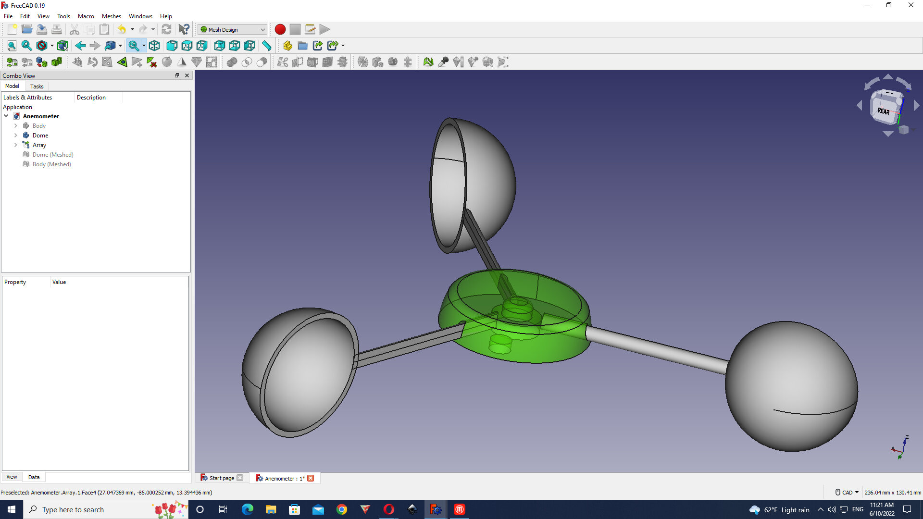Click the refresh recompute icon
Image resolution: width=923 pixels, height=519 pixels.
(x=166, y=29)
